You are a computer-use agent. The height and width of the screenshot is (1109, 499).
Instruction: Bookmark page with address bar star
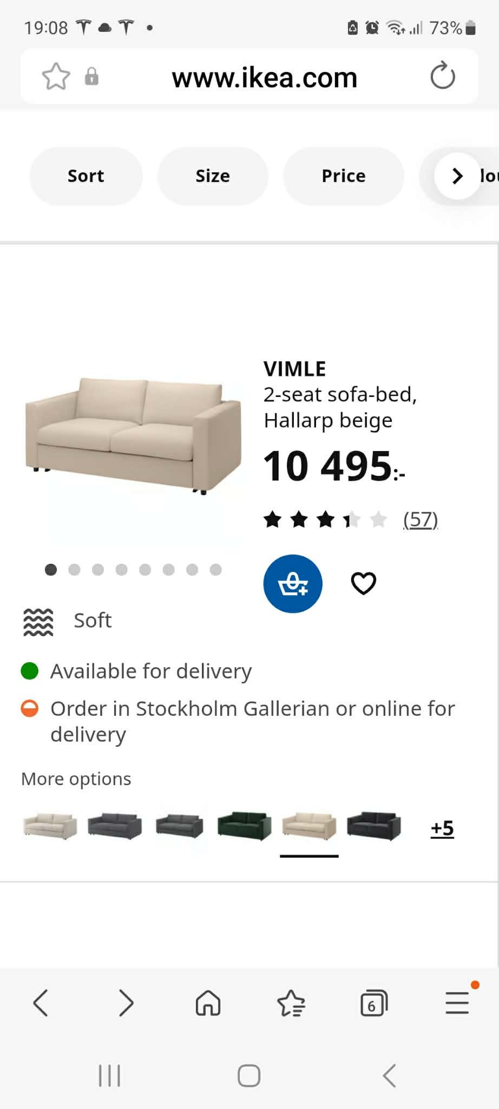click(x=56, y=76)
